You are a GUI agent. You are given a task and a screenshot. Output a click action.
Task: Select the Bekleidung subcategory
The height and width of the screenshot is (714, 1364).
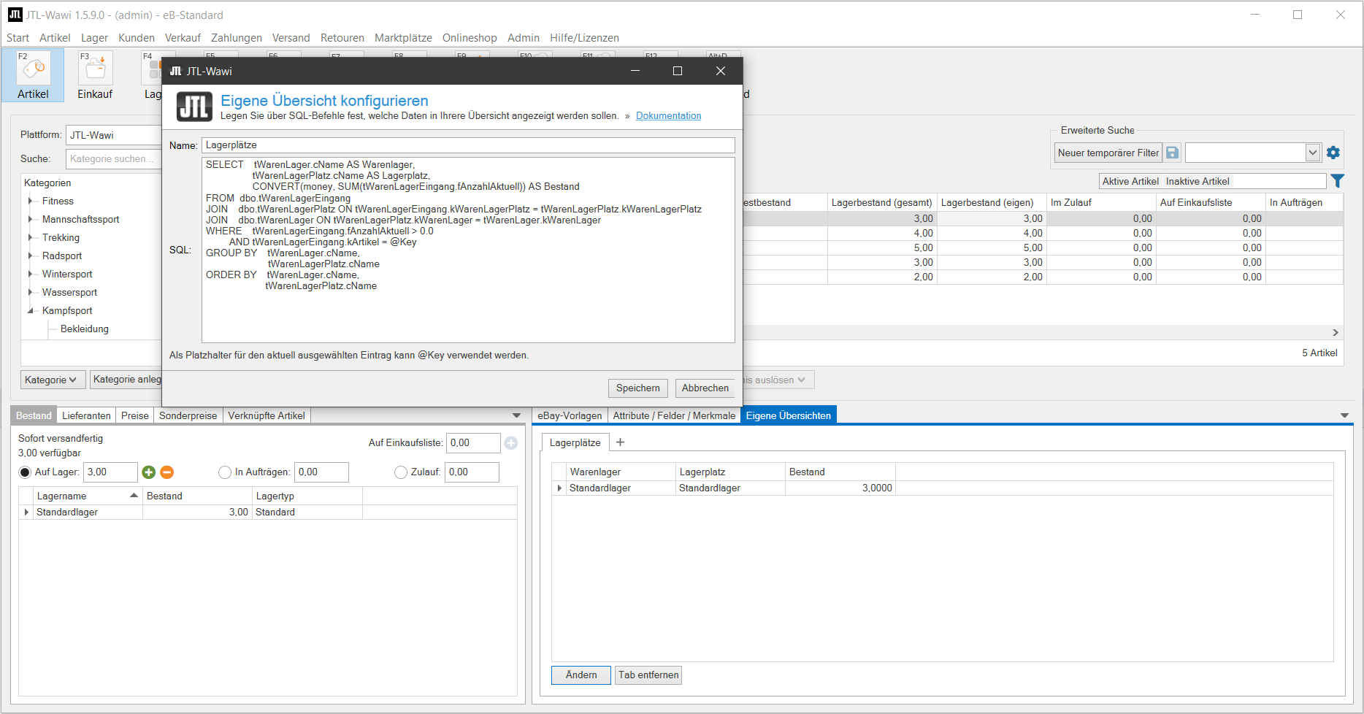pyautogui.click(x=85, y=329)
